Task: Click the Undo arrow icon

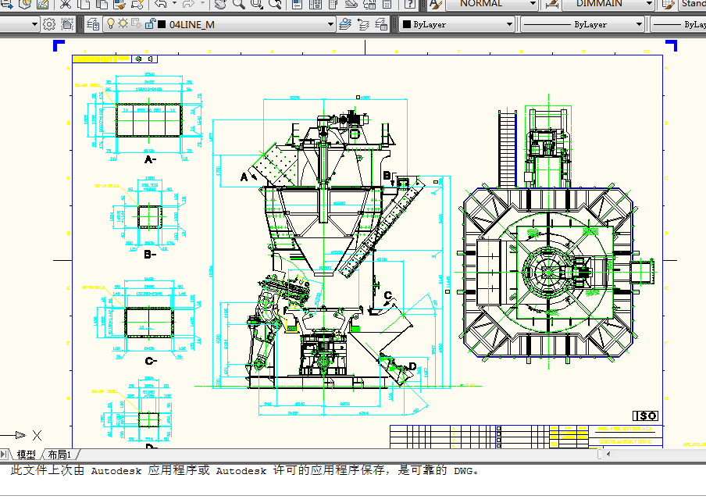Action: coord(161,5)
